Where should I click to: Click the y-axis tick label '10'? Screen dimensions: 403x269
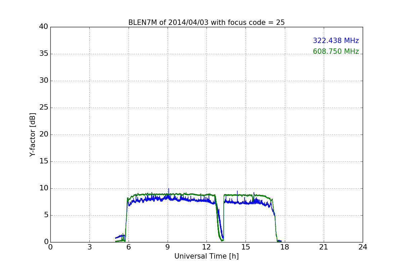(44, 188)
